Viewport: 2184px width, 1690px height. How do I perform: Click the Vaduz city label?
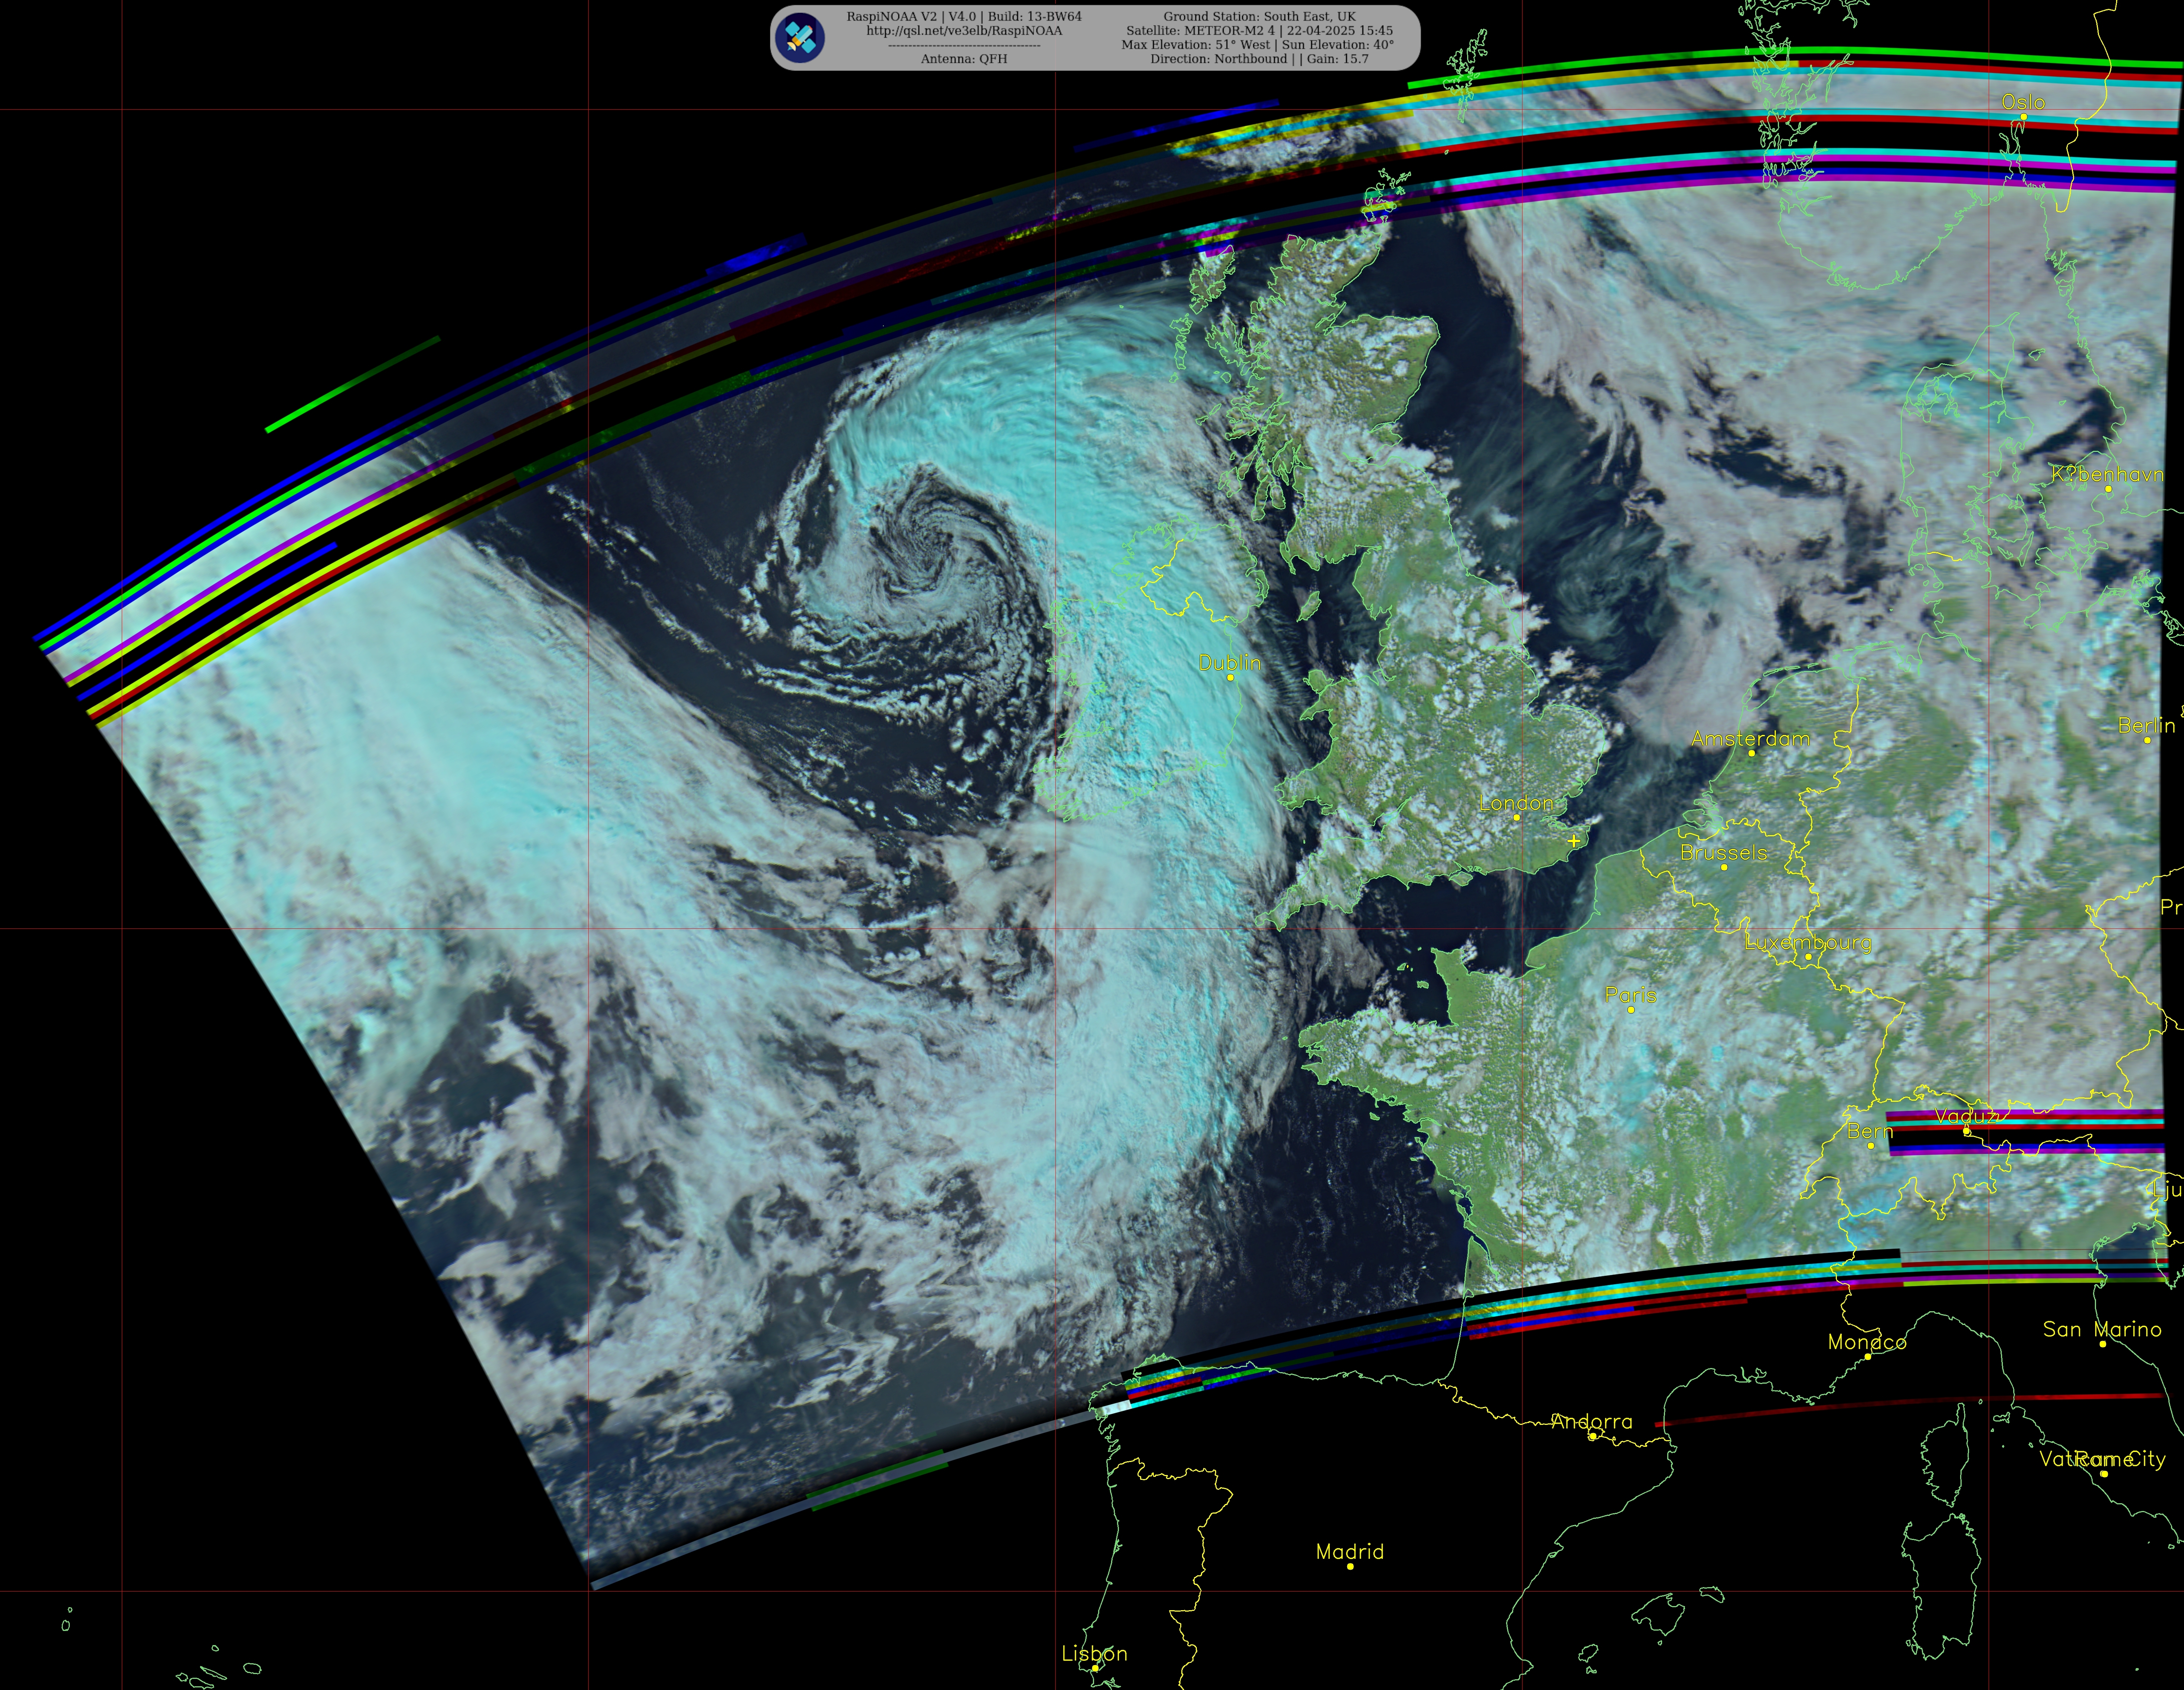[x=1966, y=1117]
